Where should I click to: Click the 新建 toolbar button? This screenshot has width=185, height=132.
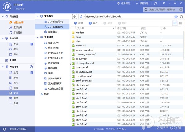[78, 23]
